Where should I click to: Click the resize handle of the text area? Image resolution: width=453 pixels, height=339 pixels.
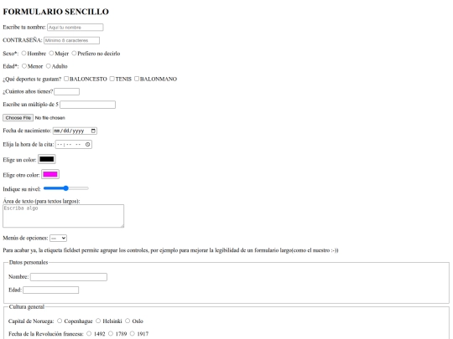(x=122, y=225)
